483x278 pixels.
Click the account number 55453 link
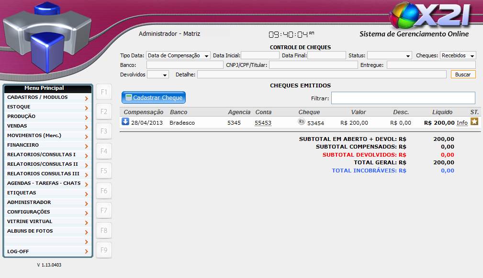click(263, 123)
